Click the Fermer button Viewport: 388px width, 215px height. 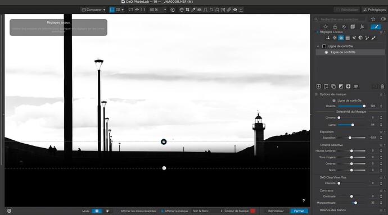(x=299, y=211)
